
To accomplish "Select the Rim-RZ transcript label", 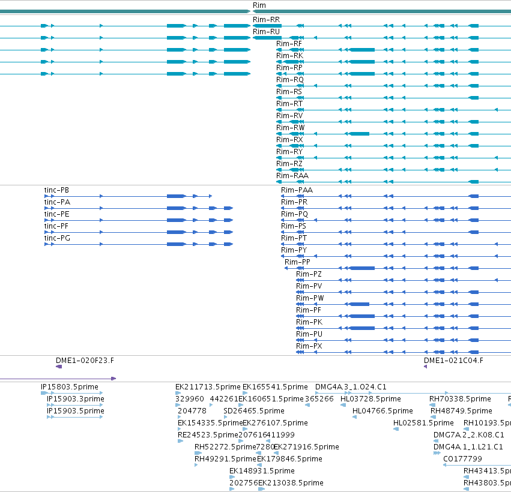I will pos(289,164).
